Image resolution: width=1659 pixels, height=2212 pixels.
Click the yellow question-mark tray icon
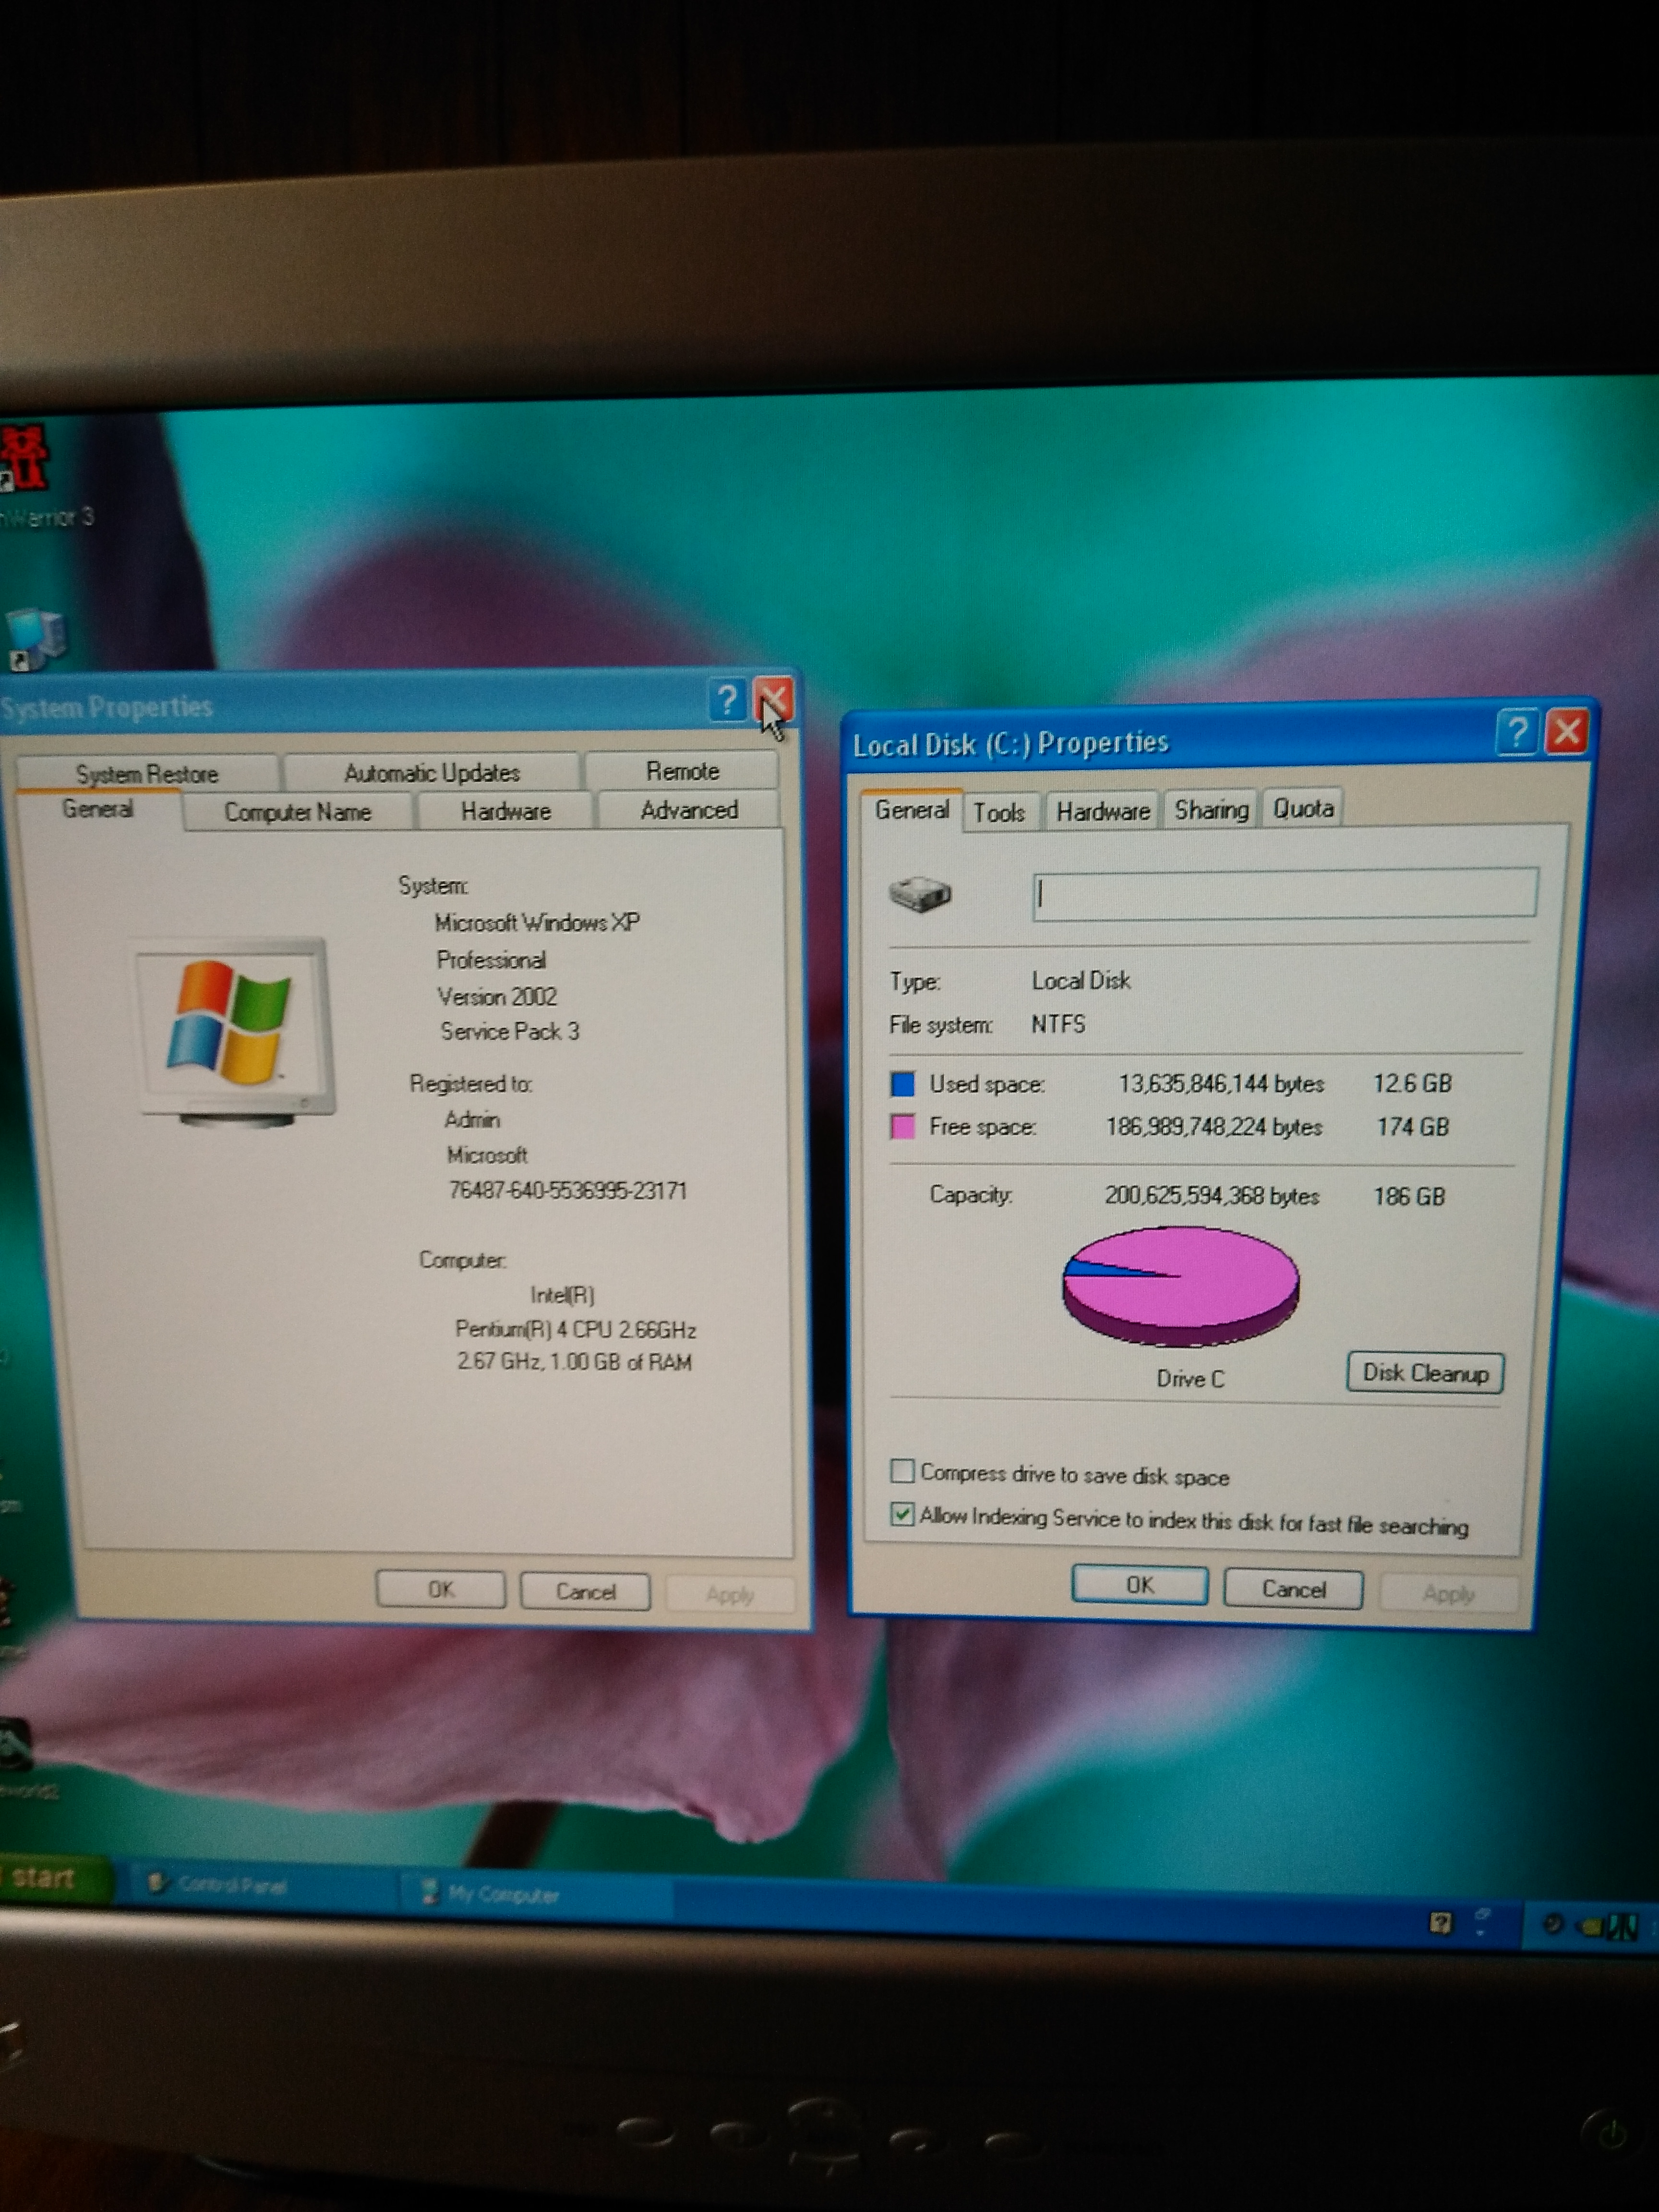[x=1440, y=1923]
